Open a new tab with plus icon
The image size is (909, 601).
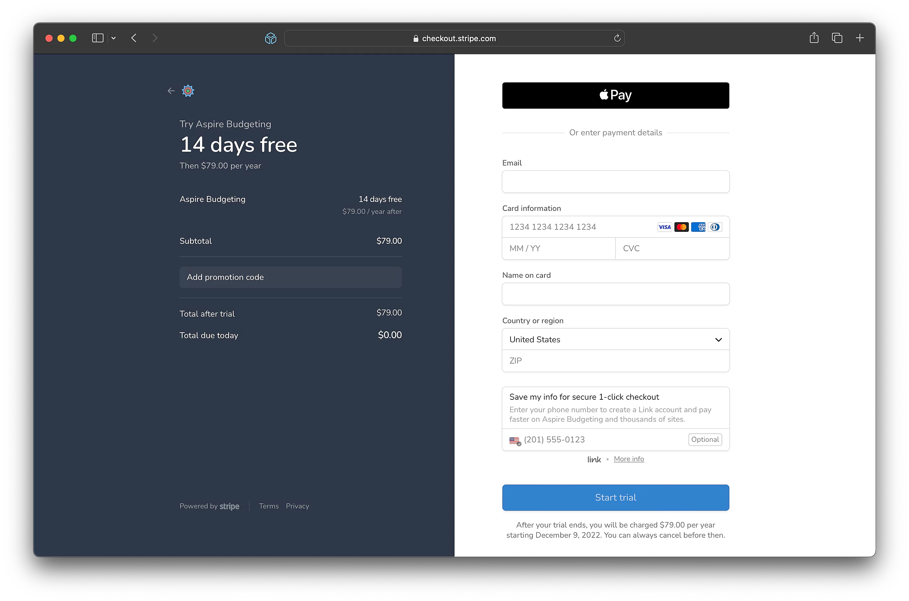(x=860, y=38)
